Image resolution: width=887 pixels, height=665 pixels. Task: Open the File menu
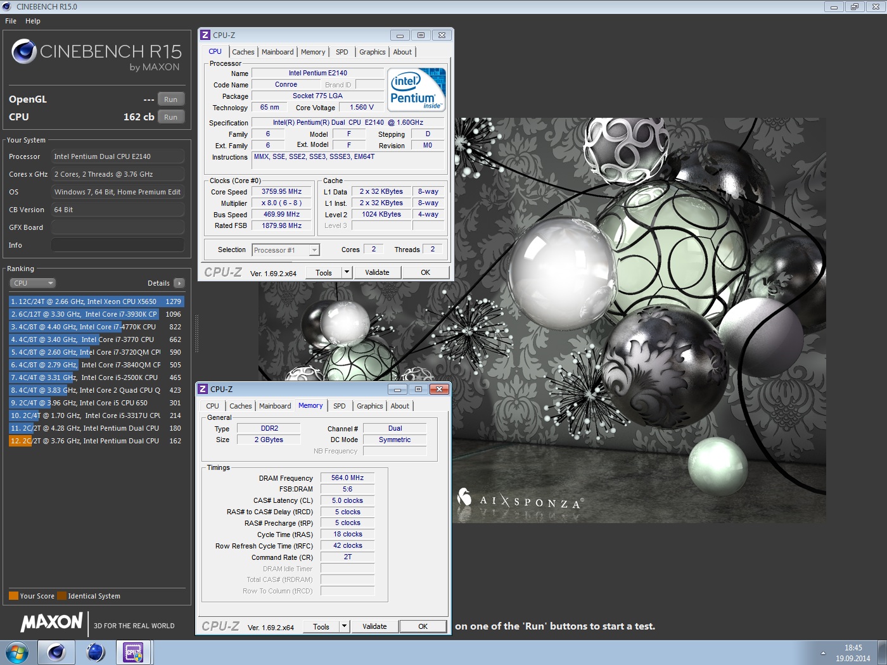coord(11,21)
